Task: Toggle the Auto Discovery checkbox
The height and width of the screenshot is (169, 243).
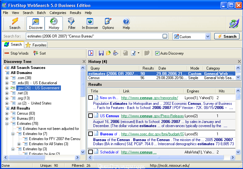Action: (x=157, y=53)
